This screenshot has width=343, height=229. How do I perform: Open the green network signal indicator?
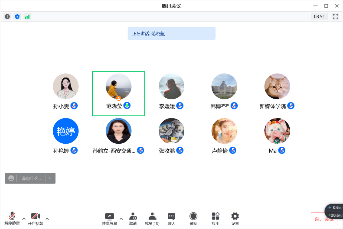(27, 17)
